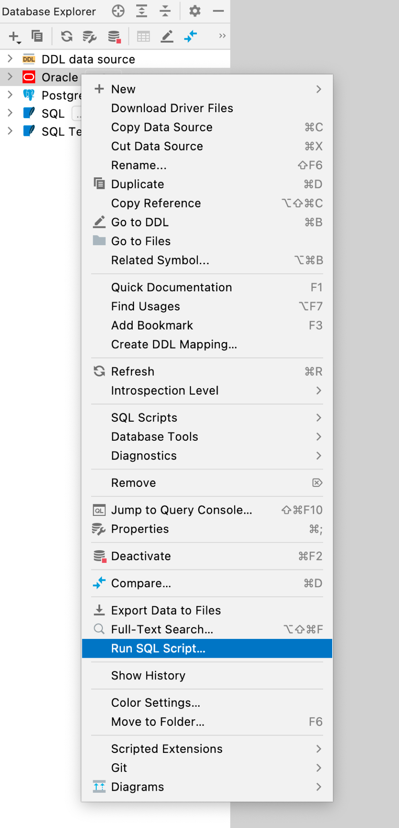Open Data Source Properties toolbar icon
This screenshot has width=399, height=828.
point(90,37)
